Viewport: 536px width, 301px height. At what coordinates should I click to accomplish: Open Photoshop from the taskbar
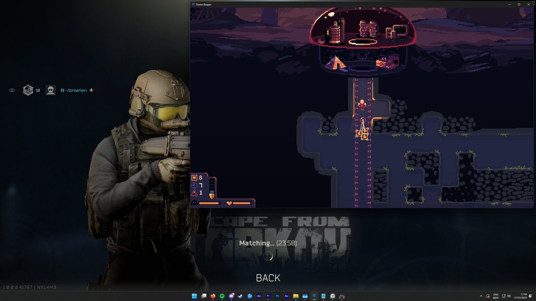(277, 296)
